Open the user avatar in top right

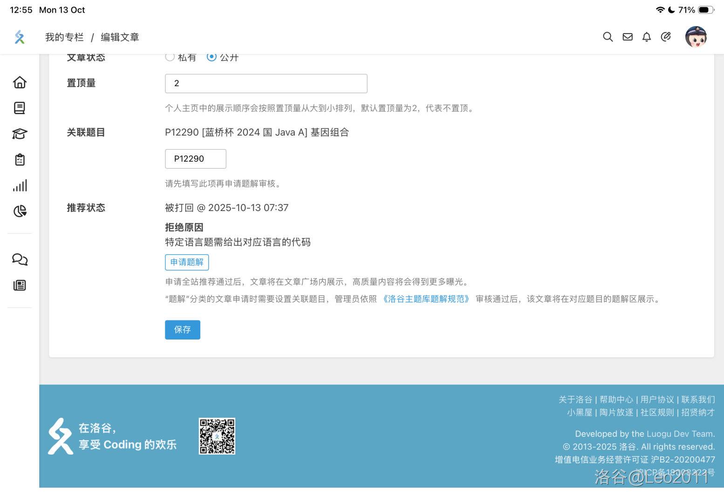(x=696, y=37)
